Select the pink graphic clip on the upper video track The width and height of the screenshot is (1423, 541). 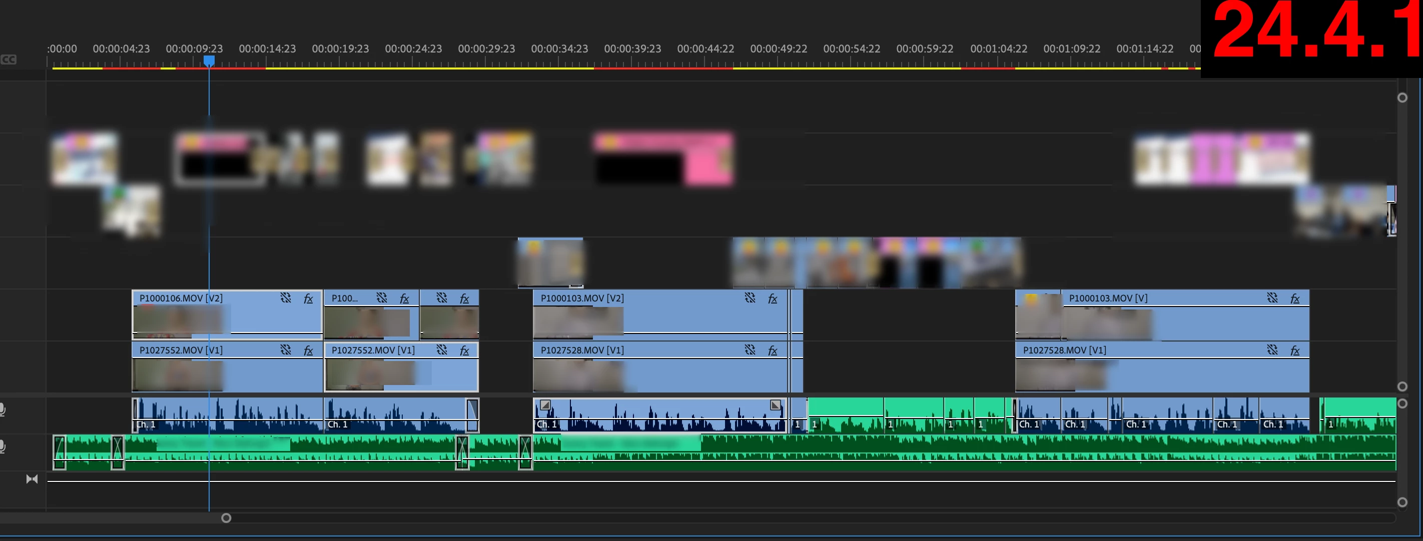(663, 159)
